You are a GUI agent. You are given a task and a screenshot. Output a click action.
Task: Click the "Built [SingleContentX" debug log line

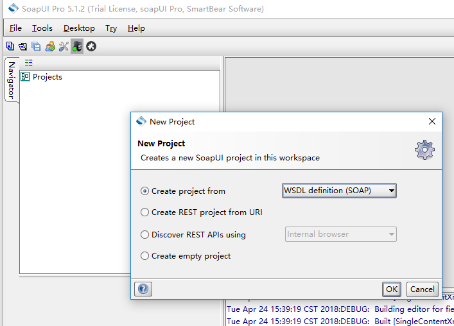pos(340,321)
